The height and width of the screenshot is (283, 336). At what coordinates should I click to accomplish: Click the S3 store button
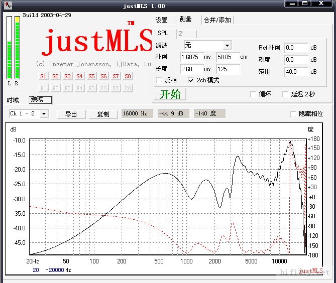click(x=67, y=76)
